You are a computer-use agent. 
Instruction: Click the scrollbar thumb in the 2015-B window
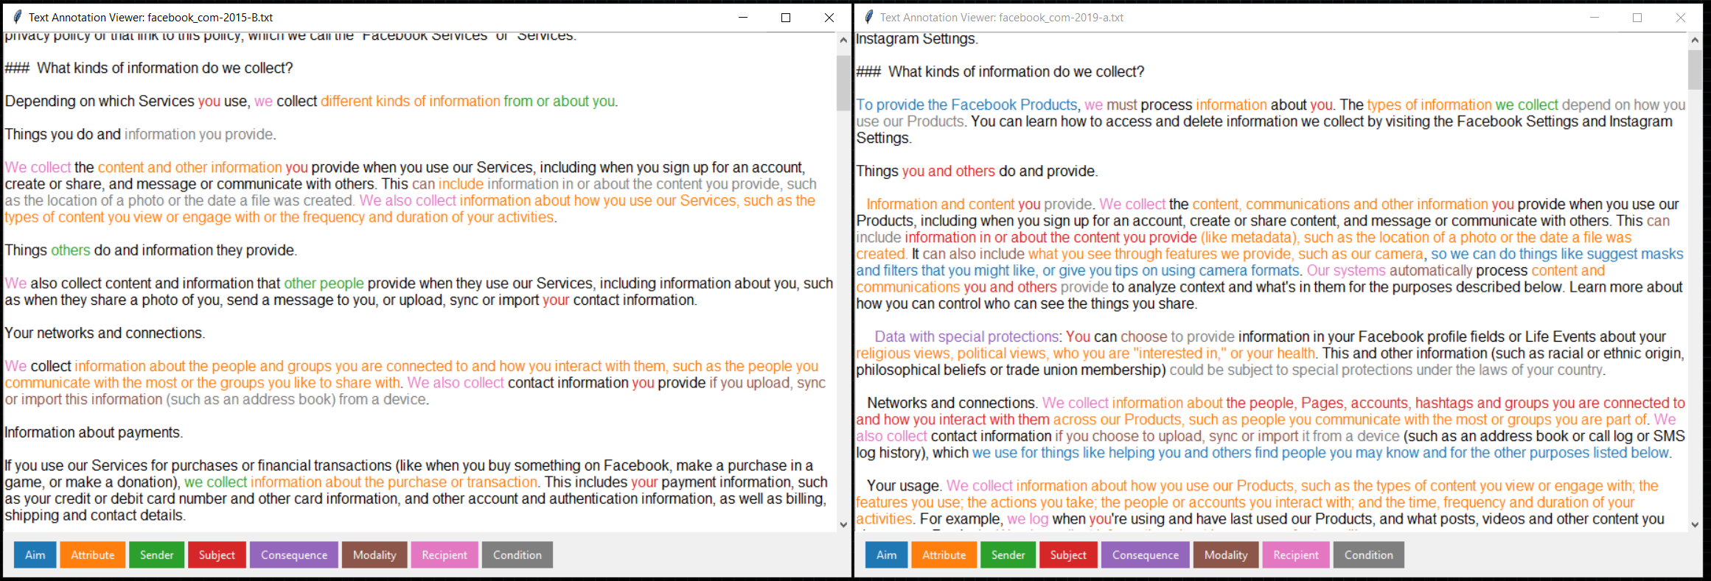(843, 82)
